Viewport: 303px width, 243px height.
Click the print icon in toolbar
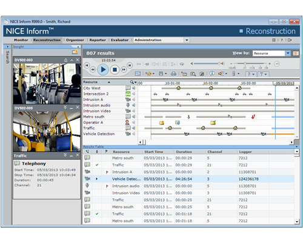(173, 74)
